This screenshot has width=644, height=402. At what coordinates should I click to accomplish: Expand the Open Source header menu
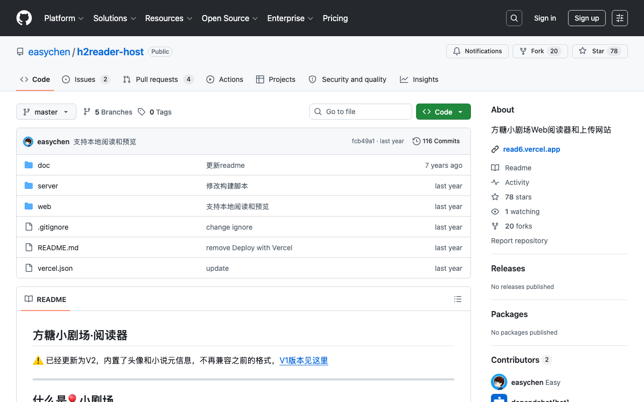click(230, 18)
